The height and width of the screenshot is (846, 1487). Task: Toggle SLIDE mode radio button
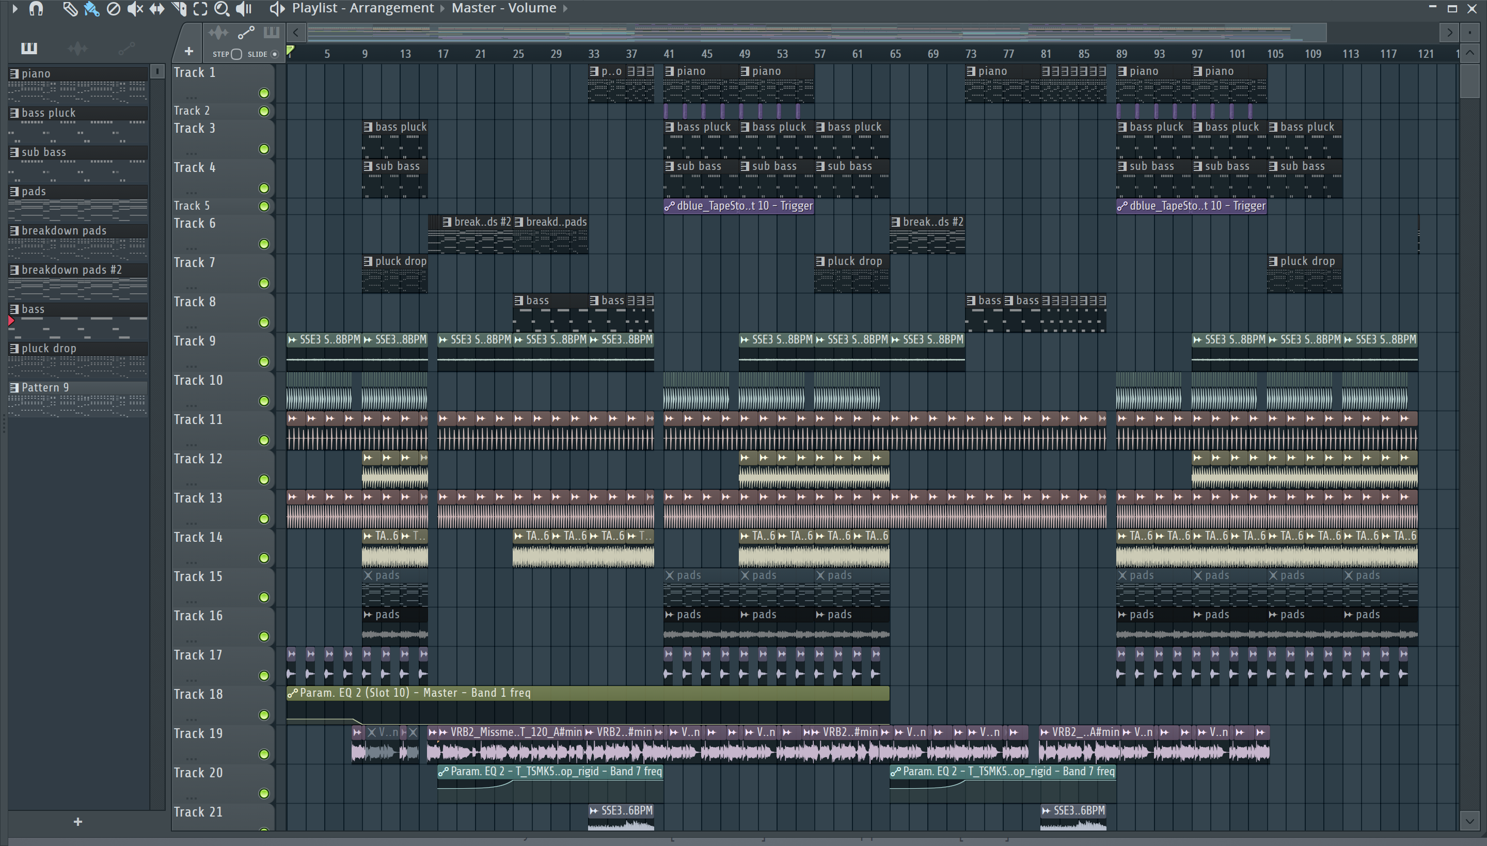pyautogui.click(x=275, y=54)
